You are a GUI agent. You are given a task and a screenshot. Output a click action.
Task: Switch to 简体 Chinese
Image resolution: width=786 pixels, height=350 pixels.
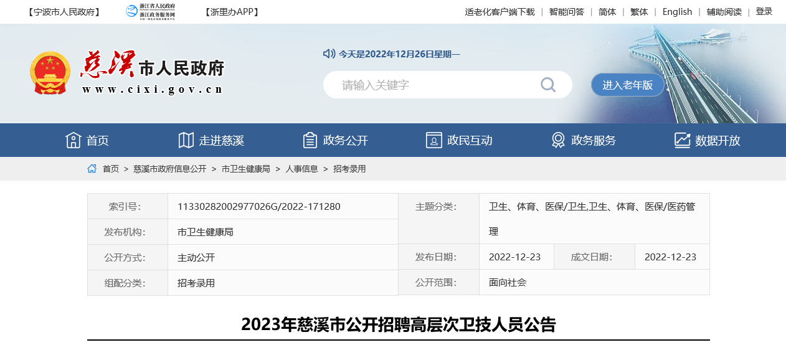[607, 12]
